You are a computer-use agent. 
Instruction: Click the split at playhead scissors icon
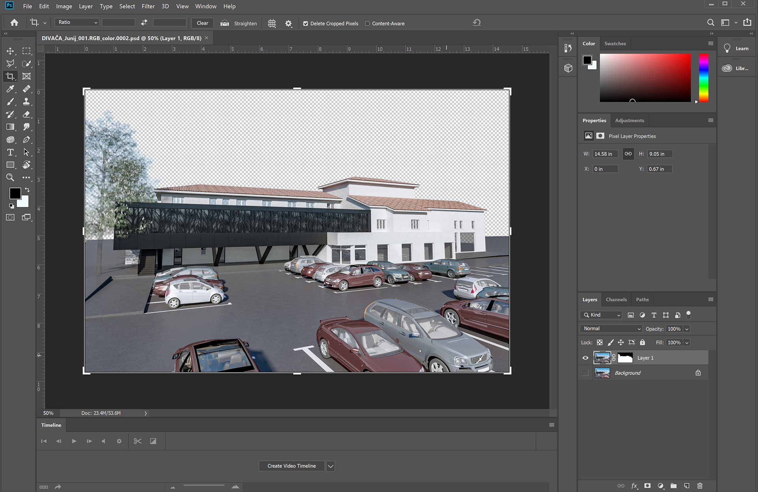[x=137, y=441]
